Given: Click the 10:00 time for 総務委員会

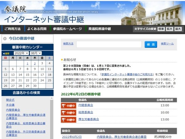Looking at the screenshot, I should [x=165, y=112].
